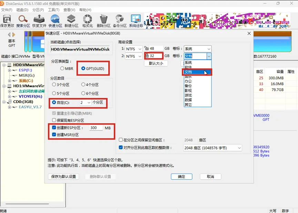Collapse the HD1:VMwareVir tree node

tap(4, 86)
